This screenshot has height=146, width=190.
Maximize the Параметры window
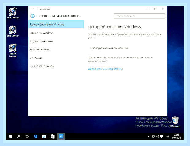click(155, 9)
